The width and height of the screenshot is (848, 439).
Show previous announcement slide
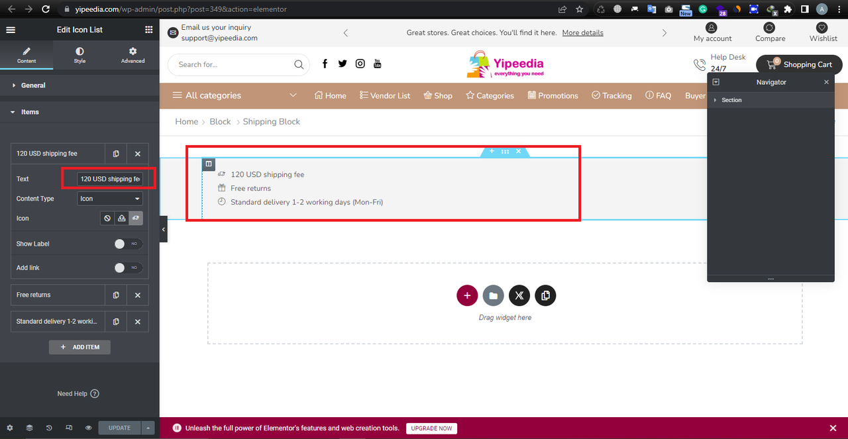point(345,33)
